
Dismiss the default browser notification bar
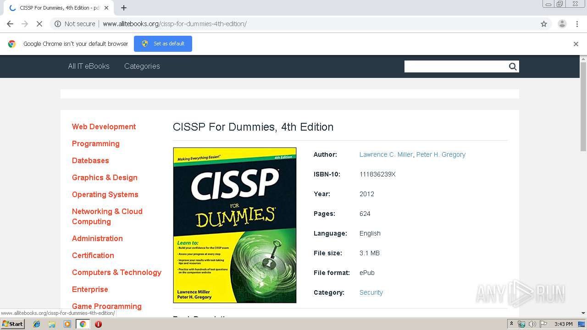pyautogui.click(x=576, y=44)
